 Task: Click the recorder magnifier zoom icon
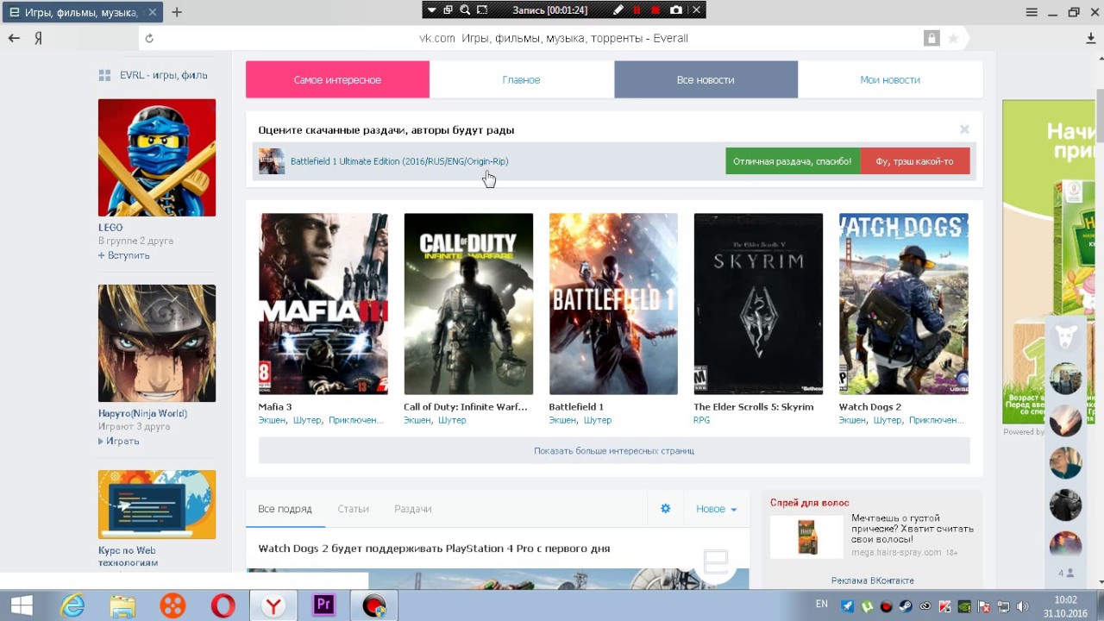click(x=465, y=10)
